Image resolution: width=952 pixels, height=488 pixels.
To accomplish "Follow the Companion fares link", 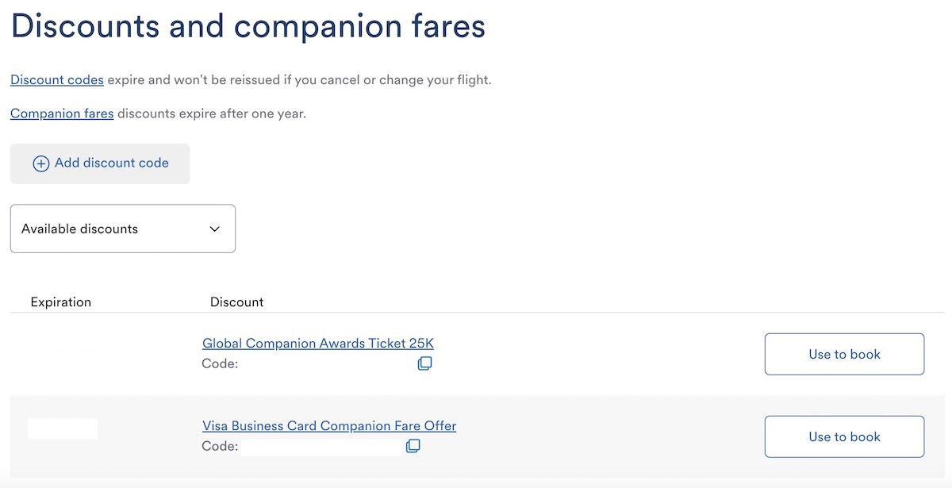I will (x=62, y=113).
